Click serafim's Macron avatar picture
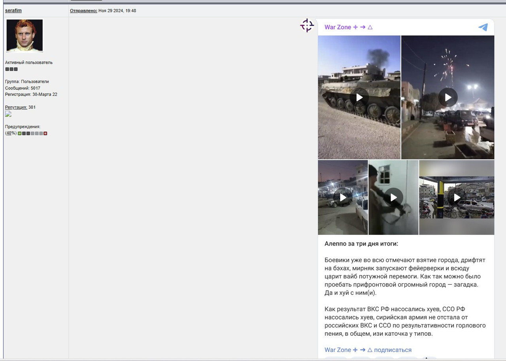 coord(24,35)
